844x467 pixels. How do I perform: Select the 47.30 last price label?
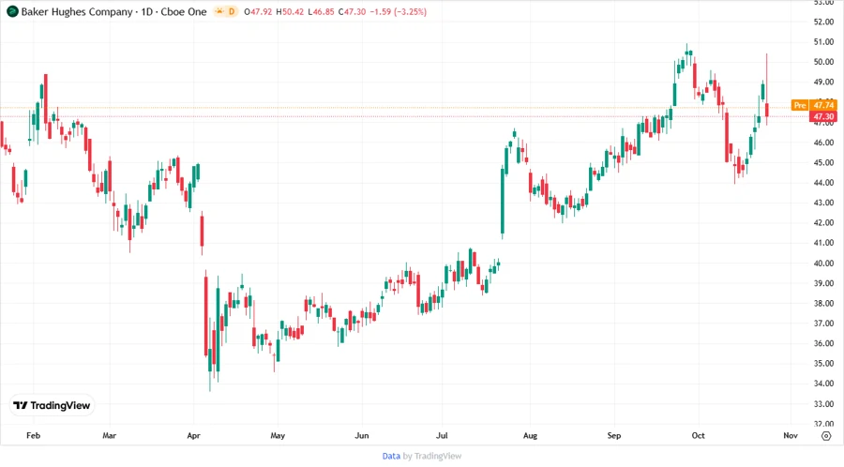click(823, 116)
